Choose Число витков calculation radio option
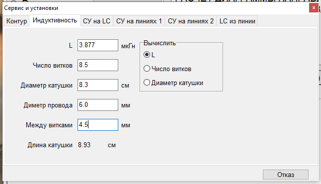321x184 pixels. pyautogui.click(x=147, y=69)
